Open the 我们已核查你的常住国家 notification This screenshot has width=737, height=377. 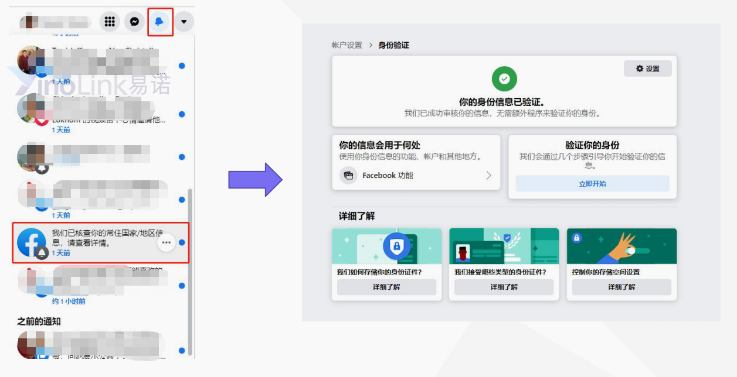pyautogui.click(x=101, y=242)
